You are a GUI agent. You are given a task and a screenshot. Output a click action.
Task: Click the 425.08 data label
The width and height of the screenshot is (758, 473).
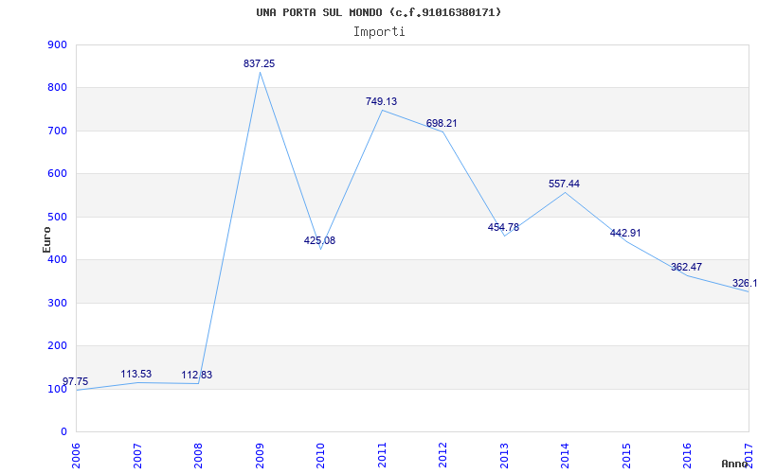click(x=319, y=240)
